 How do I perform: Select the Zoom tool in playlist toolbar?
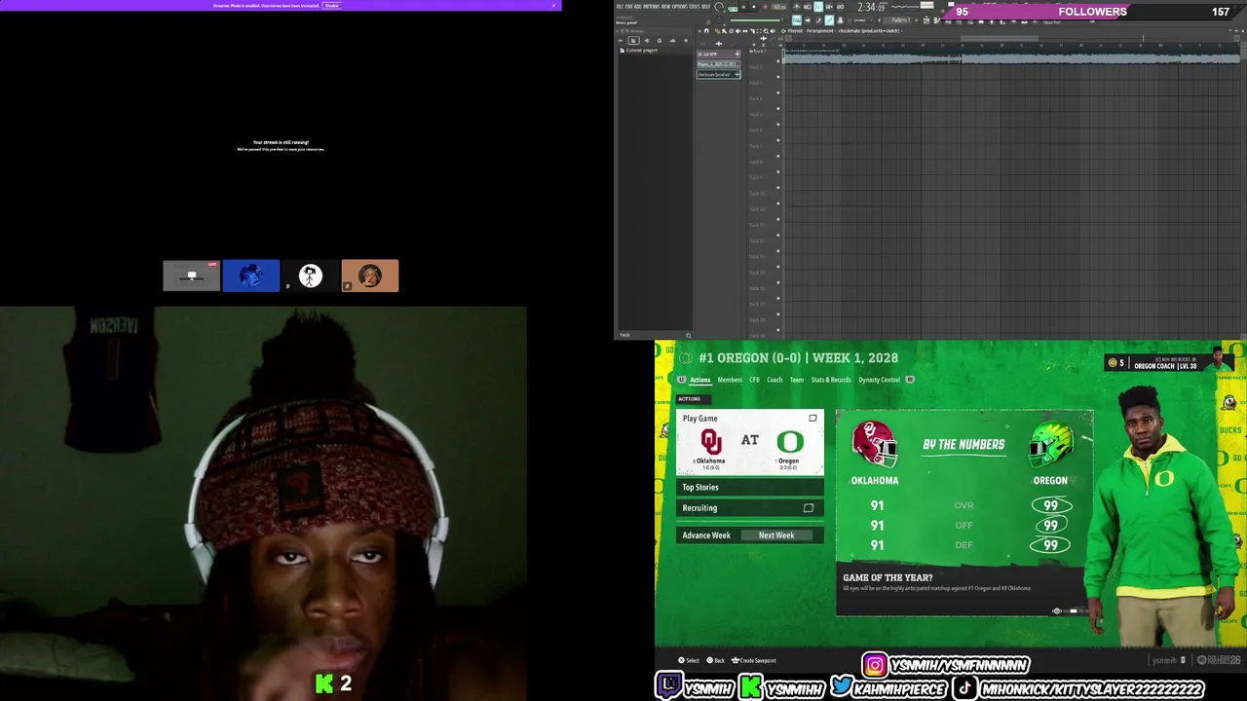(x=766, y=31)
